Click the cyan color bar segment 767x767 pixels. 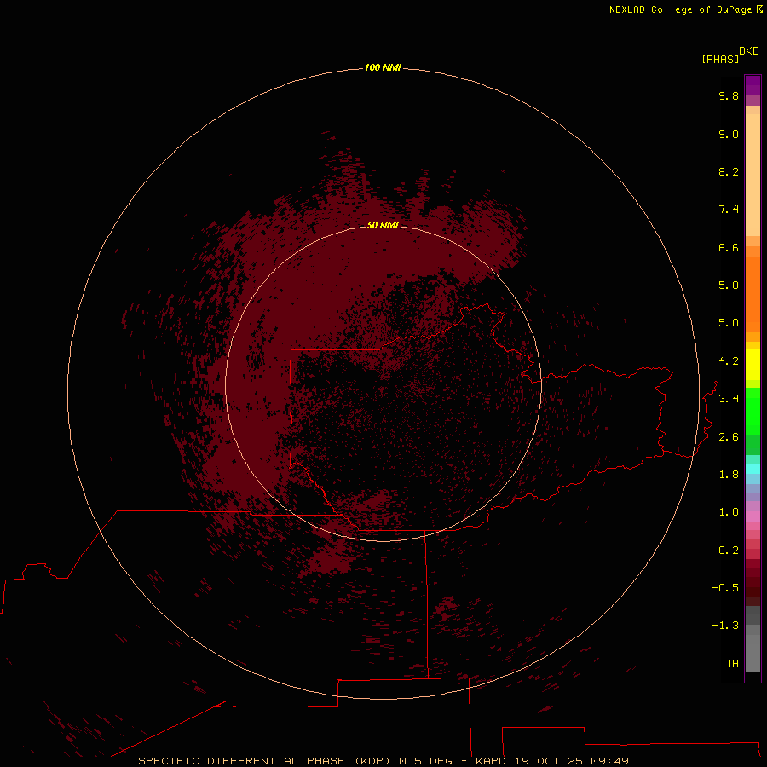pyautogui.click(x=753, y=469)
